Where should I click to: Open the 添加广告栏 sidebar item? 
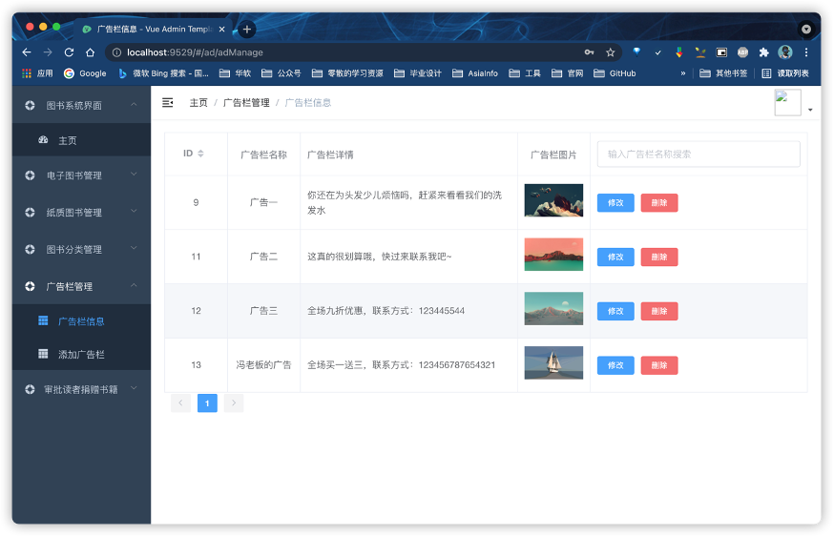coord(81,354)
